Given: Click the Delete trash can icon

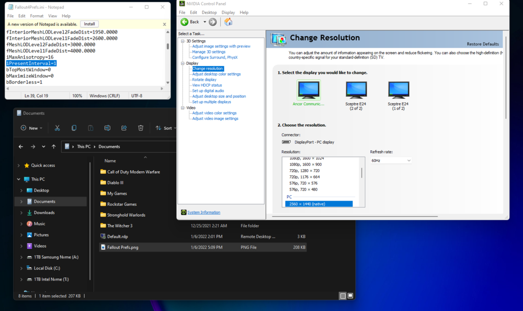Looking at the screenshot, I should point(141,128).
